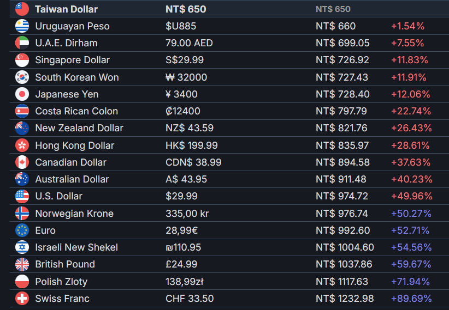Click the European Union flag icon
The image size is (449, 310).
click(22, 230)
